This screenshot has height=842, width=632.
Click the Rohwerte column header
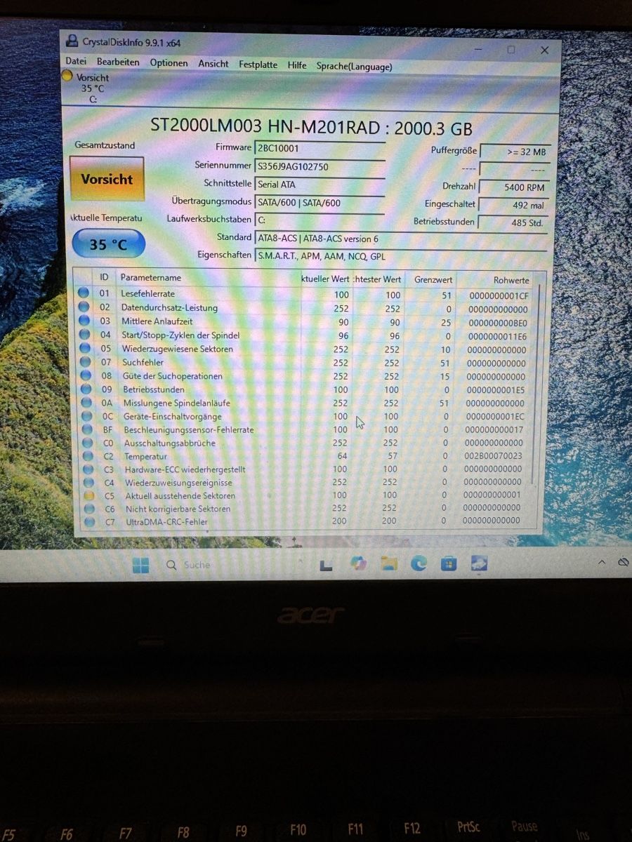click(x=511, y=280)
